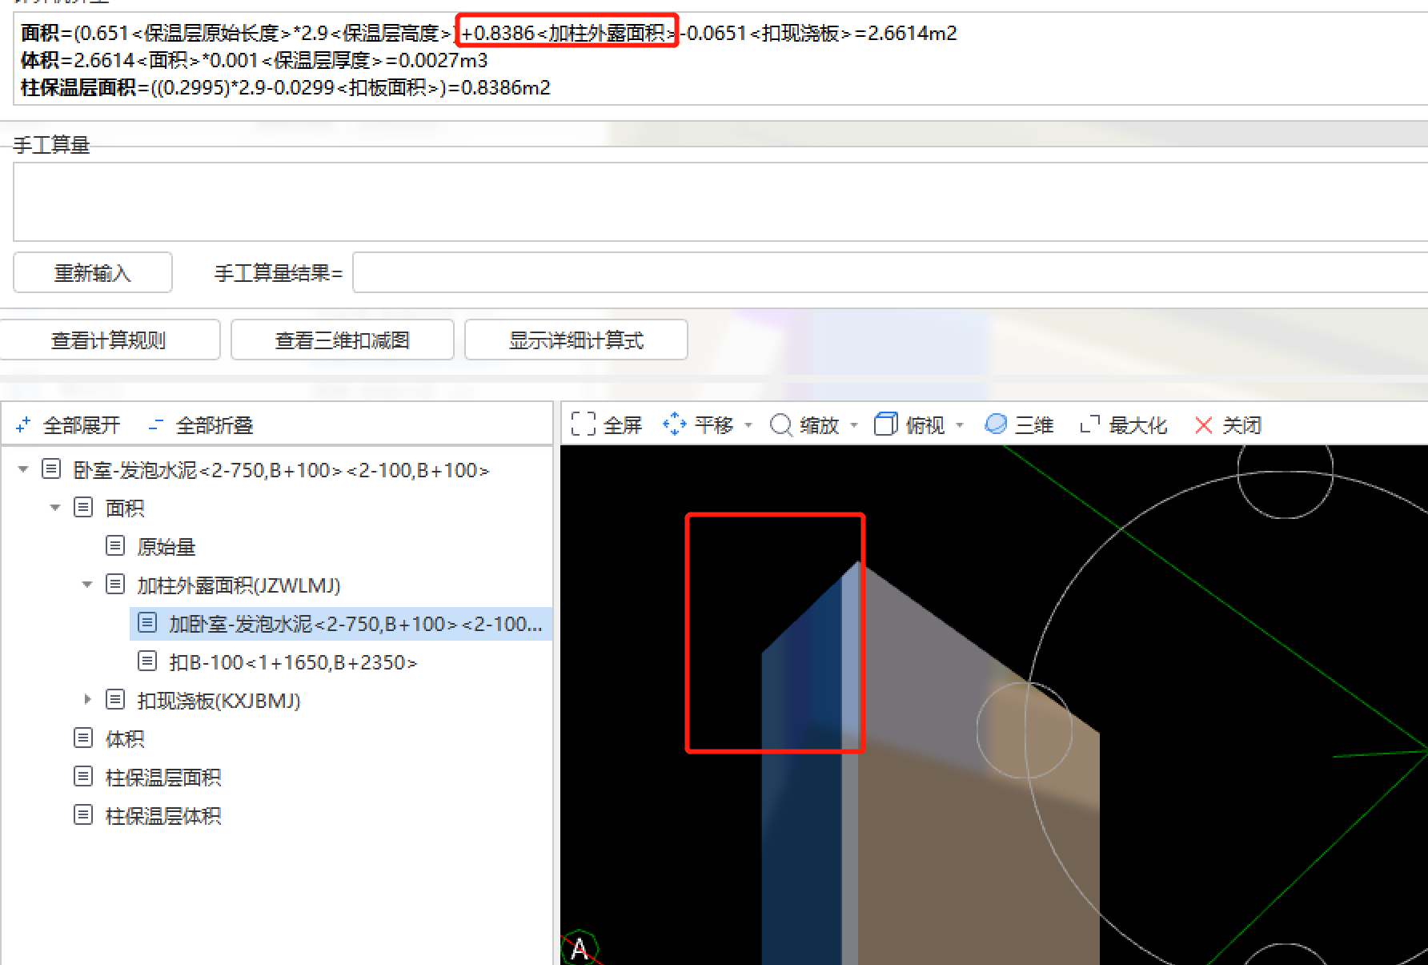This screenshot has width=1428, height=965.
Task: Click the 全部展开 expand-all icon
Action: coord(23,424)
